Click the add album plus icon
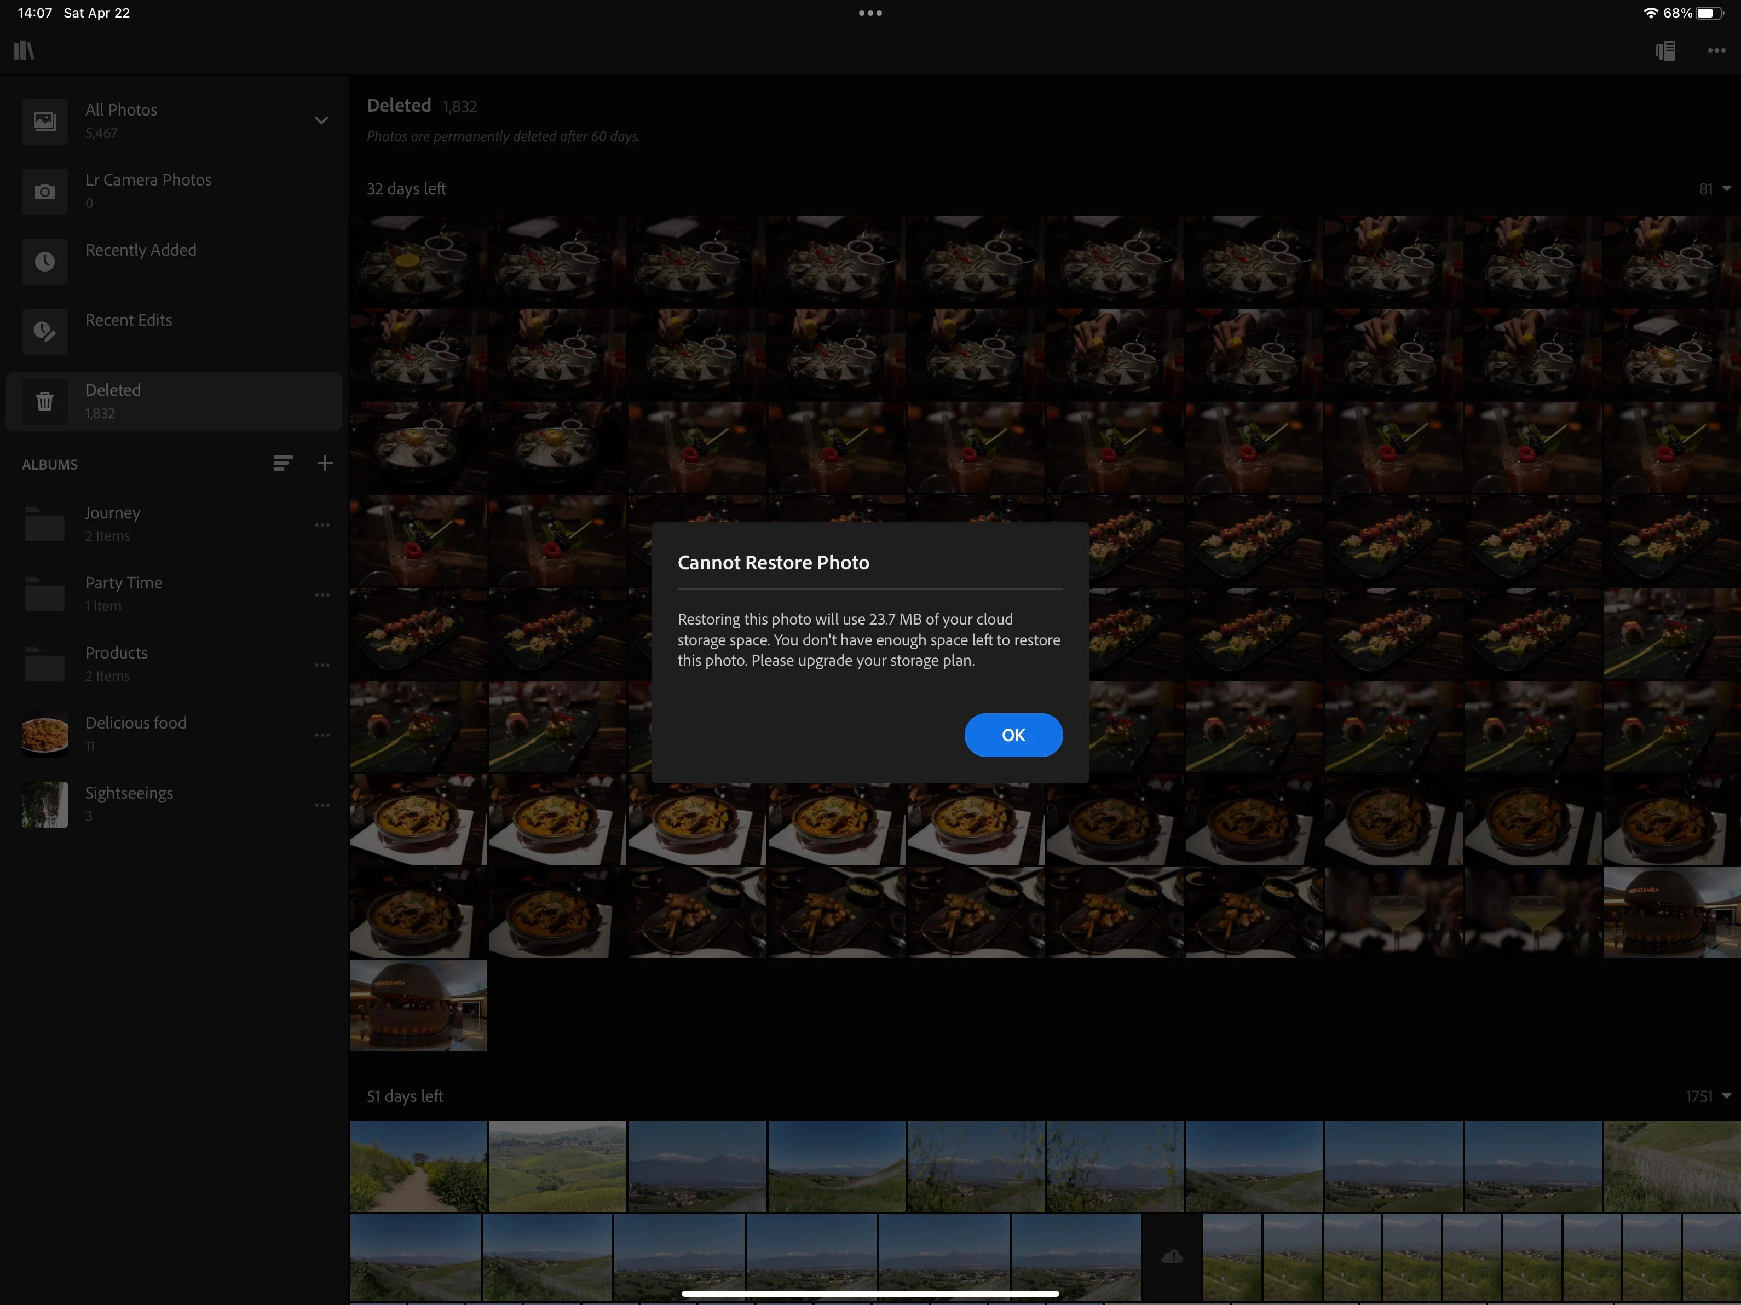The width and height of the screenshot is (1741, 1305). click(x=324, y=463)
